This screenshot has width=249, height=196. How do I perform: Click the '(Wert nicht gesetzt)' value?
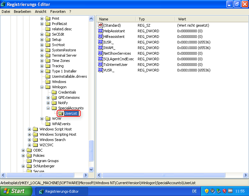[193, 25]
